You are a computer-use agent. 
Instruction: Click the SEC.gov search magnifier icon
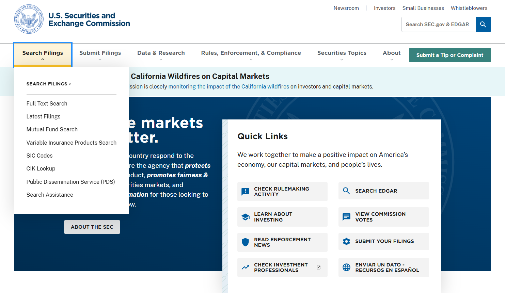pyautogui.click(x=483, y=24)
